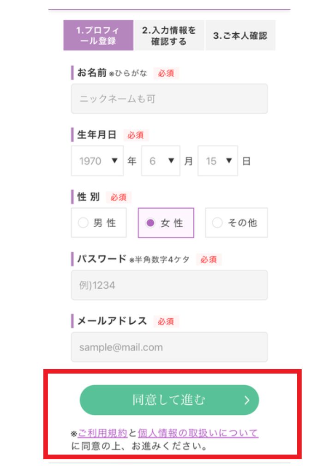Image resolution: width=323 pixels, height=473 pixels.
Task: Focus the お名前 nickname input field
Action: click(169, 99)
